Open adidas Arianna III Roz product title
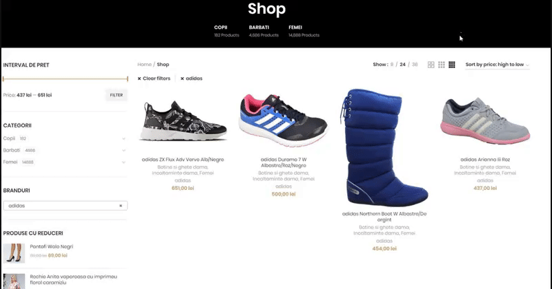The image size is (552, 289). (485, 160)
